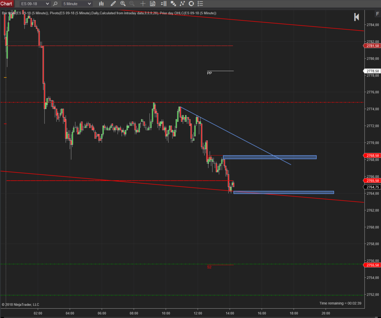Select the lower blue rectangle zone

pyautogui.click(x=283, y=192)
